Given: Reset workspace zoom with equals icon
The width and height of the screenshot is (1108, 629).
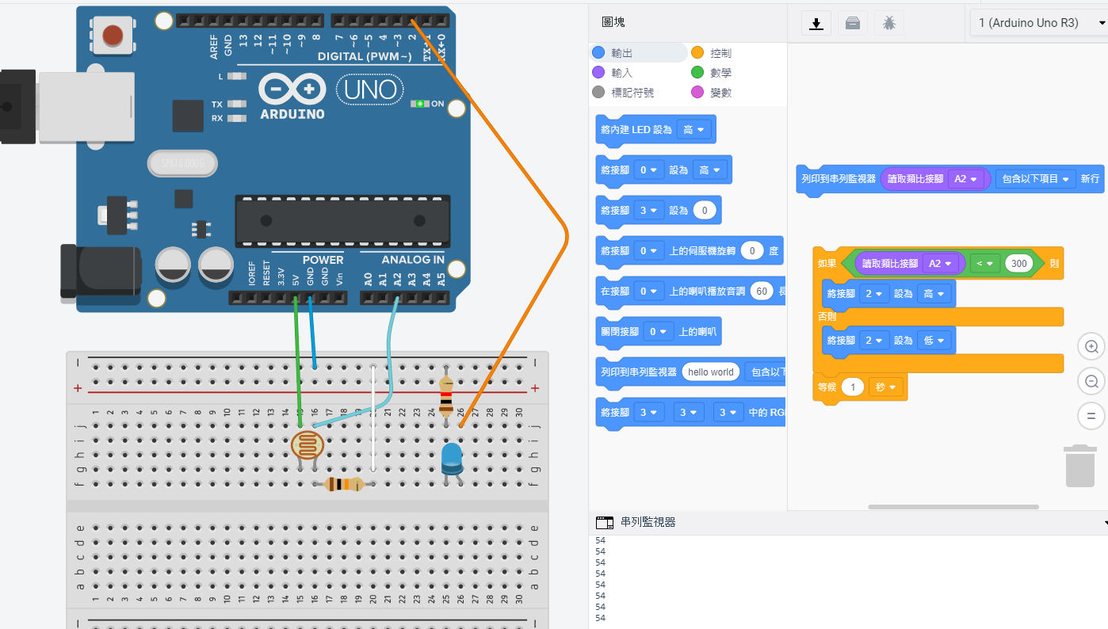Looking at the screenshot, I should (1091, 416).
